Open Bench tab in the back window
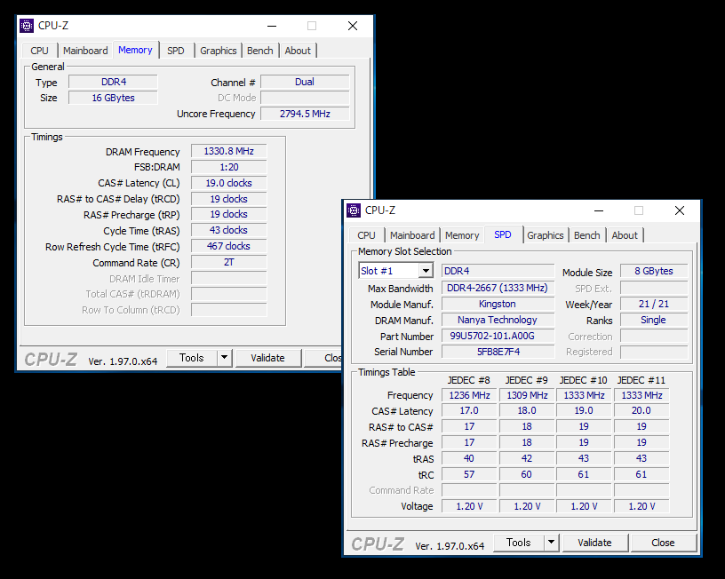Screen dimensions: 725x579 (260, 51)
